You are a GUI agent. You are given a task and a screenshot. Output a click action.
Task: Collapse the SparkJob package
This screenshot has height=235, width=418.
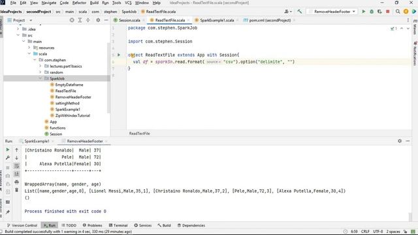click(x=40, y=78)
